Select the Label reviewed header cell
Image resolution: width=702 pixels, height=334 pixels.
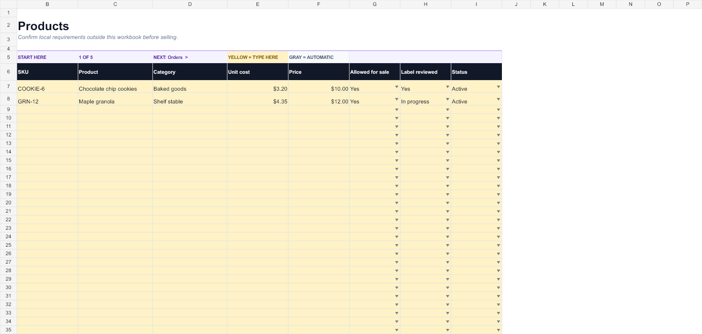click(426, 72)
